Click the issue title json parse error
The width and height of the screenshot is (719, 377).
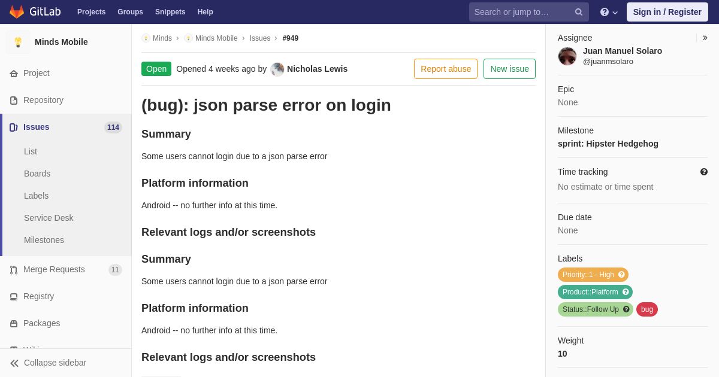[x=266, y=105]
